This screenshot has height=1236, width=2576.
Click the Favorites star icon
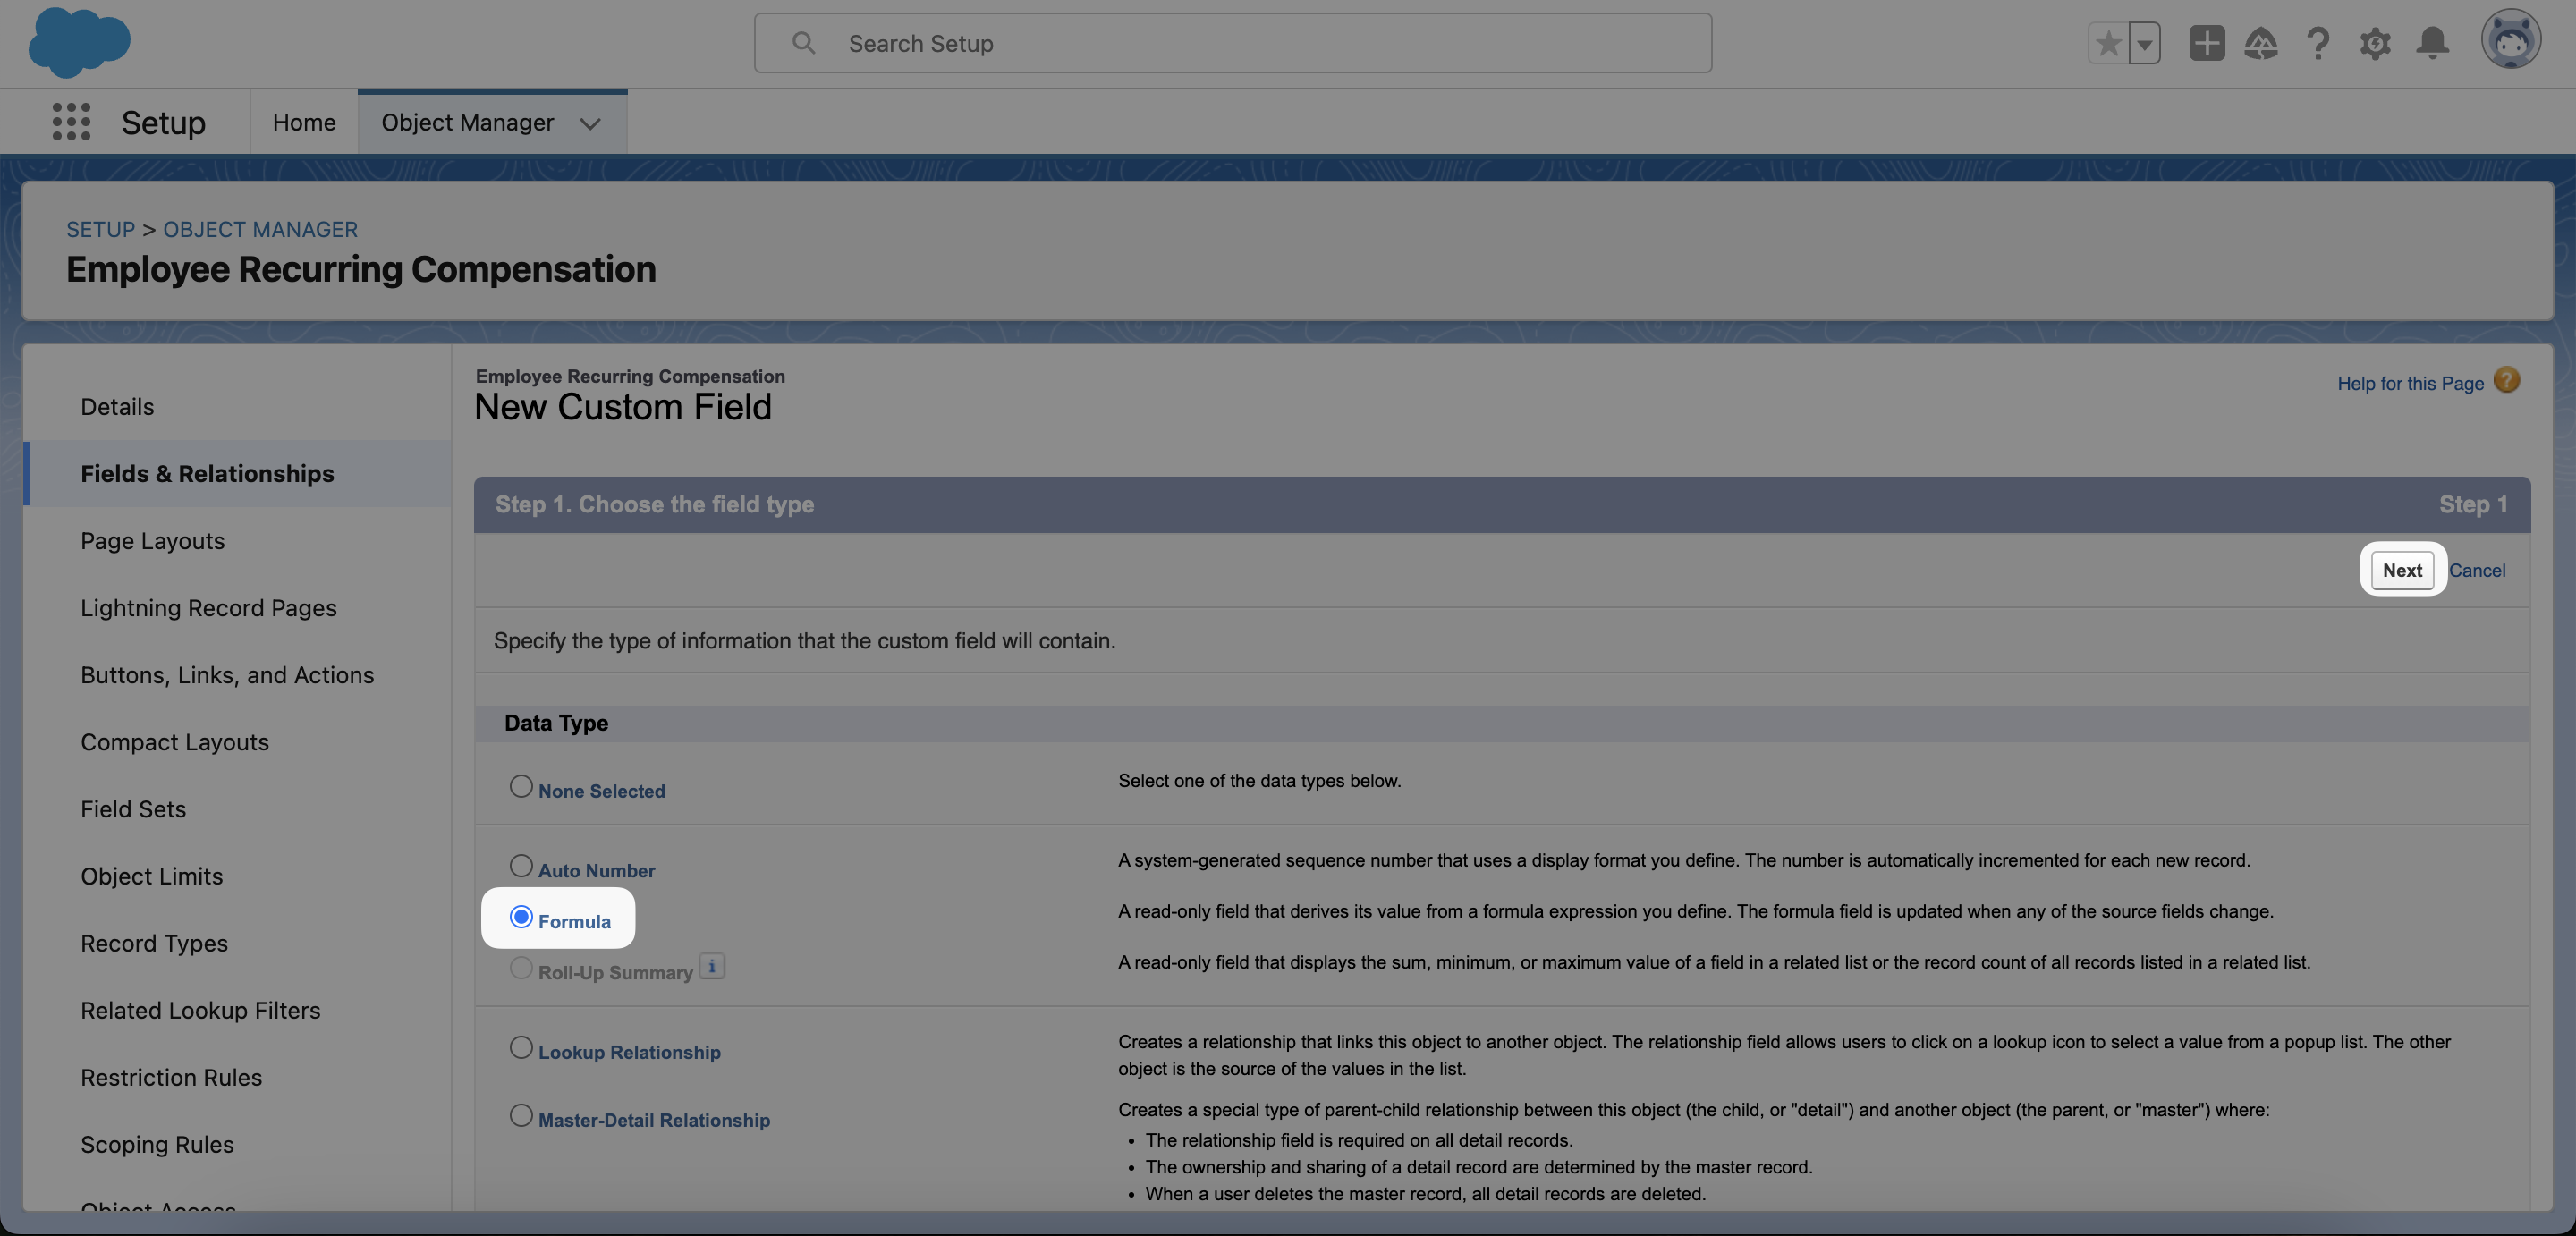pyautogui.click(x=2108, y=43)
